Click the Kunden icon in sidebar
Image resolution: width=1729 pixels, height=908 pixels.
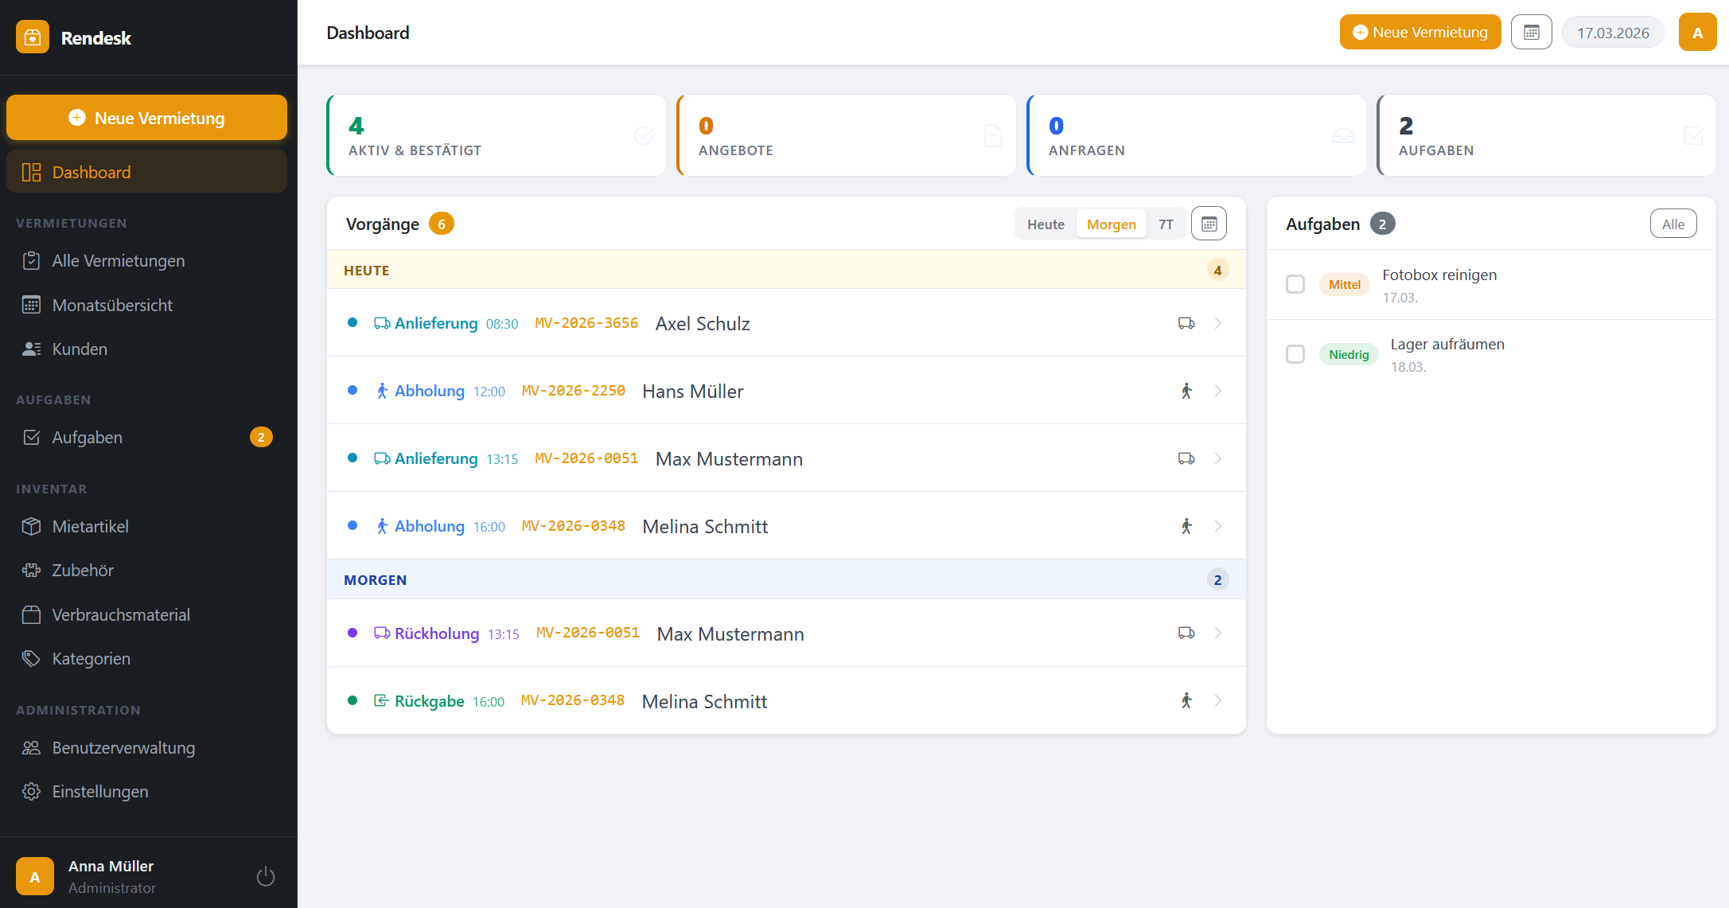32,349
